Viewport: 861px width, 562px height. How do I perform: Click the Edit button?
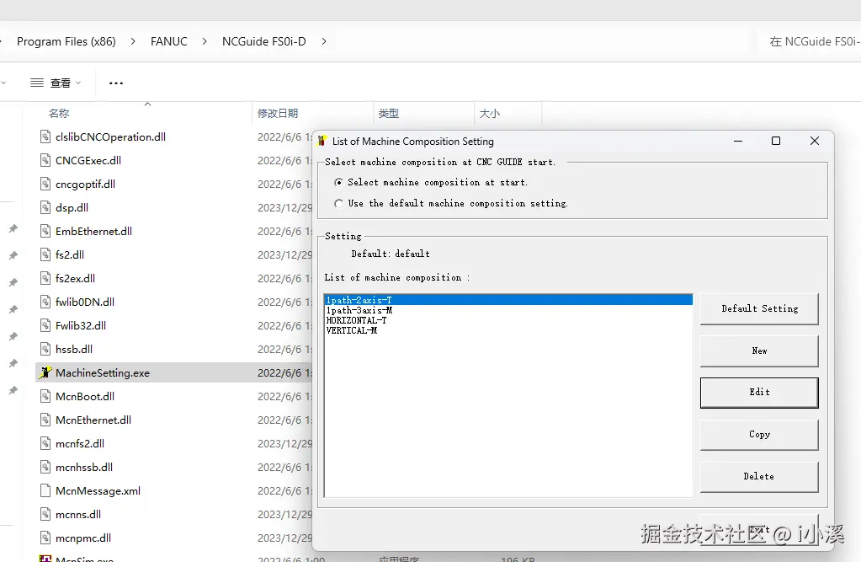(759, 393)
